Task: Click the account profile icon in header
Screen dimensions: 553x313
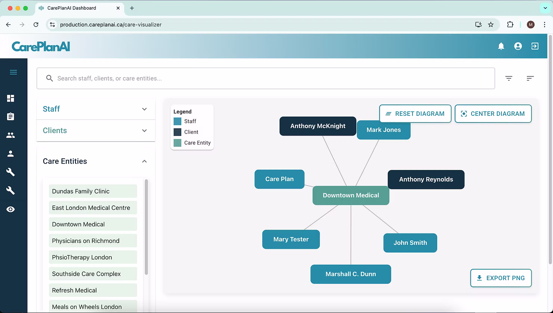Action: tap(518, 46)
